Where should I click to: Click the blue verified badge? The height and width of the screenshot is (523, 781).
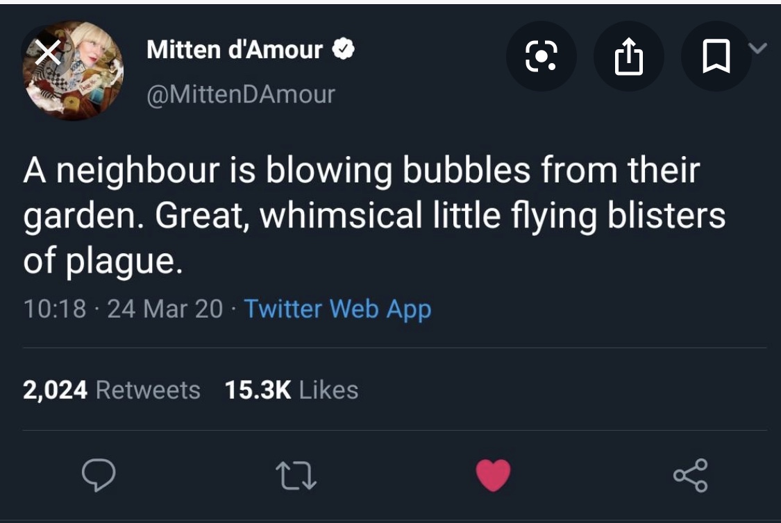pyautogui.click(x=345, y=50)
